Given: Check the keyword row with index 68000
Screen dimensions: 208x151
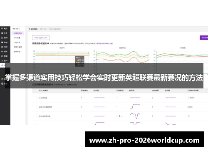Looking at the screenshot, I should (37, 107).
